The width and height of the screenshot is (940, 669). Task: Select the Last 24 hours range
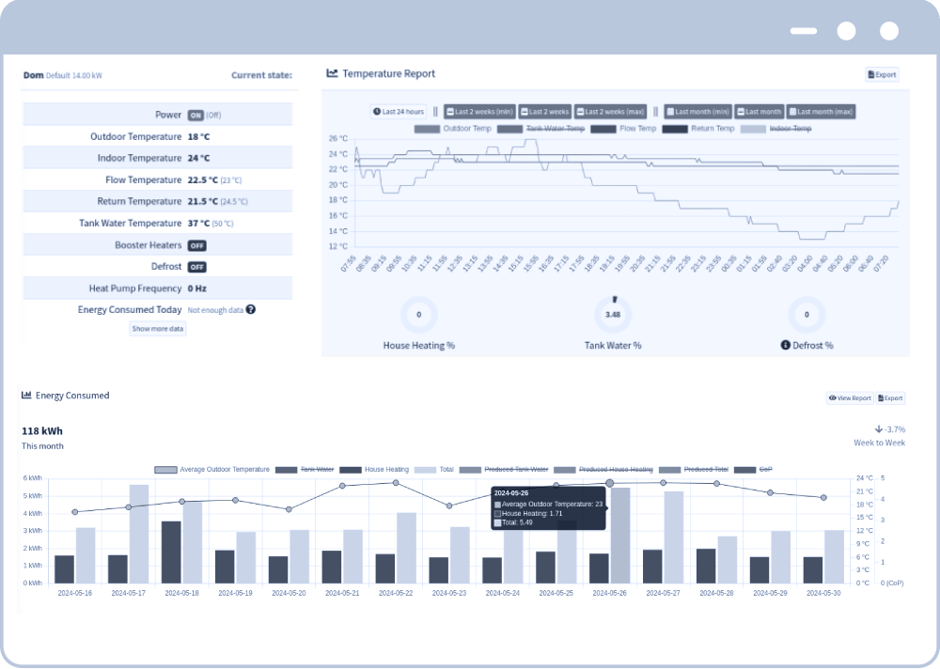(x=399, y=111)
